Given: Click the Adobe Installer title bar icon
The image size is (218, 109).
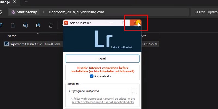Looking at the screenshot, I should (x=66, y=23).
